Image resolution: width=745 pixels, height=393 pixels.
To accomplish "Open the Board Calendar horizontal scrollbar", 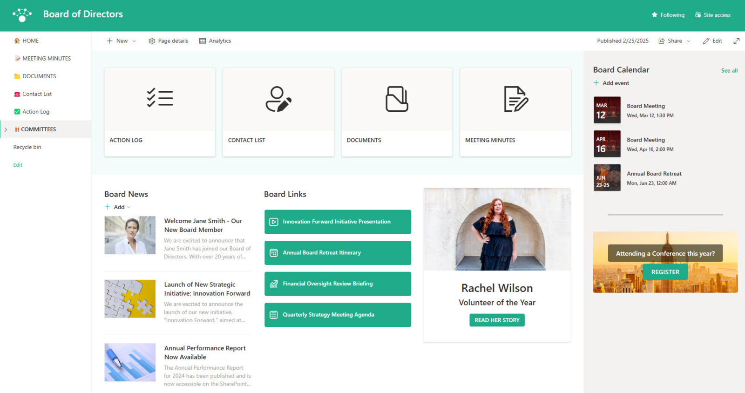I will [665, 215].
